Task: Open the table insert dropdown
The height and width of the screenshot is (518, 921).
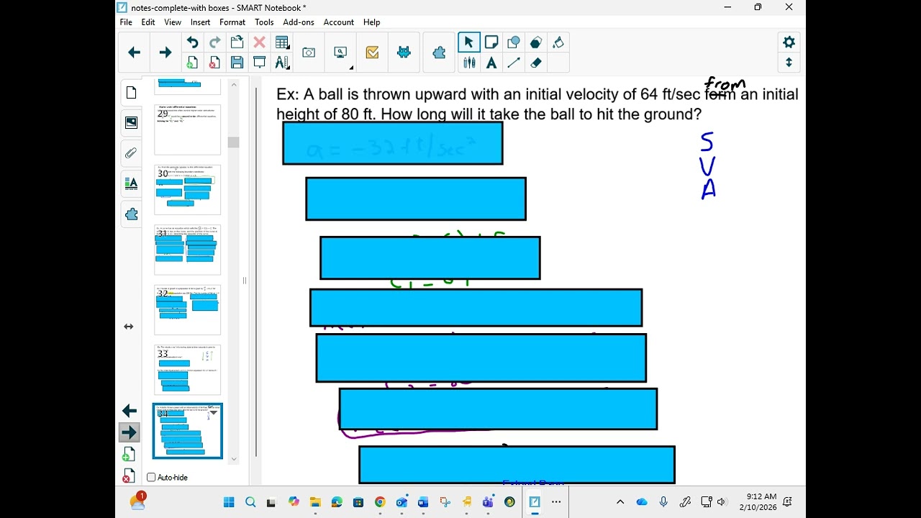Action: [x=282, y=42]
